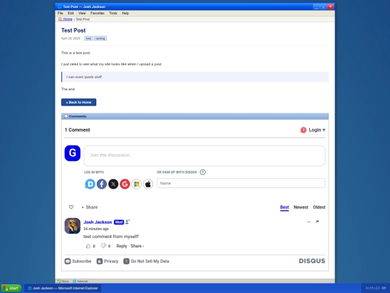Sort comments by Newest
This screenshot has height=293, width=390.
click(300, 208)
